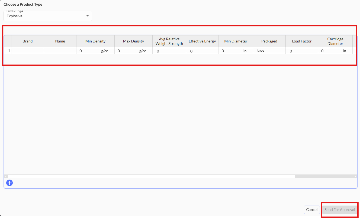
Task: Click the blue plus add row icon
Action: 9,183
